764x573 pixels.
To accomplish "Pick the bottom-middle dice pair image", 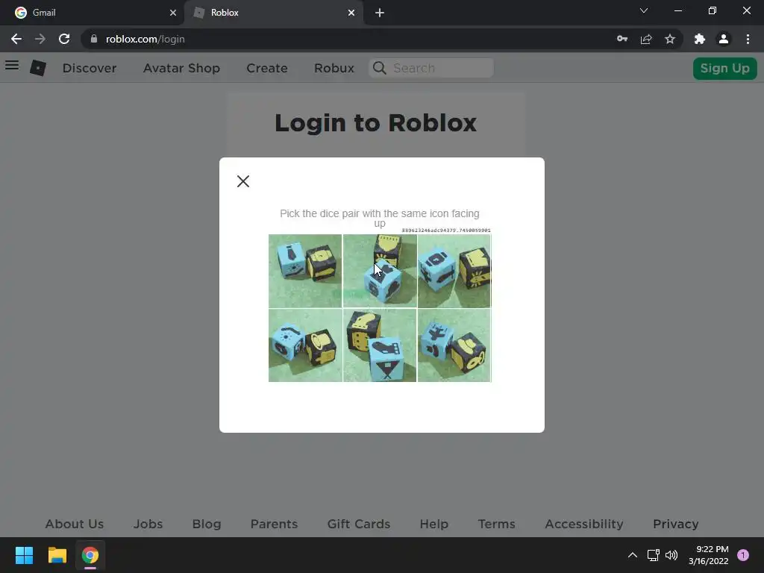I will click(x=380, y=345).
